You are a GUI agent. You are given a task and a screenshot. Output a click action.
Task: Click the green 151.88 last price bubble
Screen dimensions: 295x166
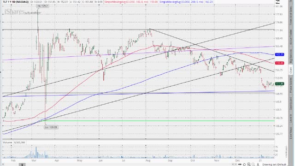pos(279,84)
